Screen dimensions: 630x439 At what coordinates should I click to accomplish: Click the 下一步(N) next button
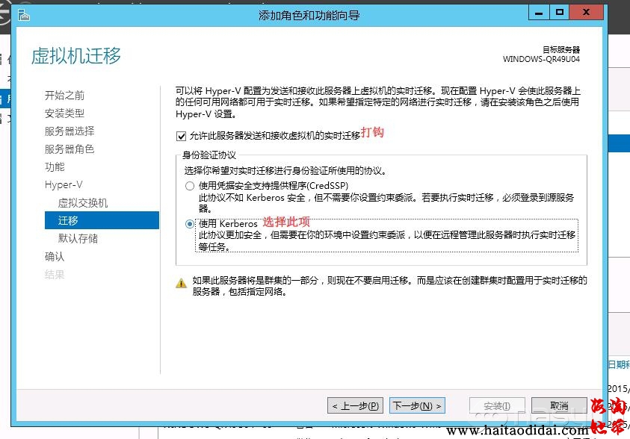(417, 406)
